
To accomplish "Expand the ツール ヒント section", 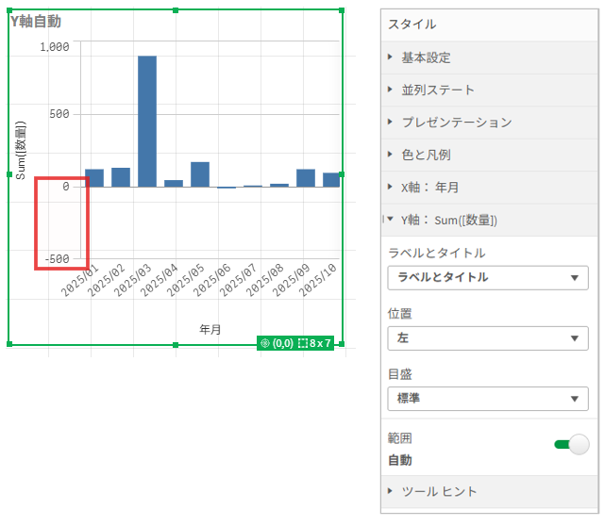I will click(439, 491).
